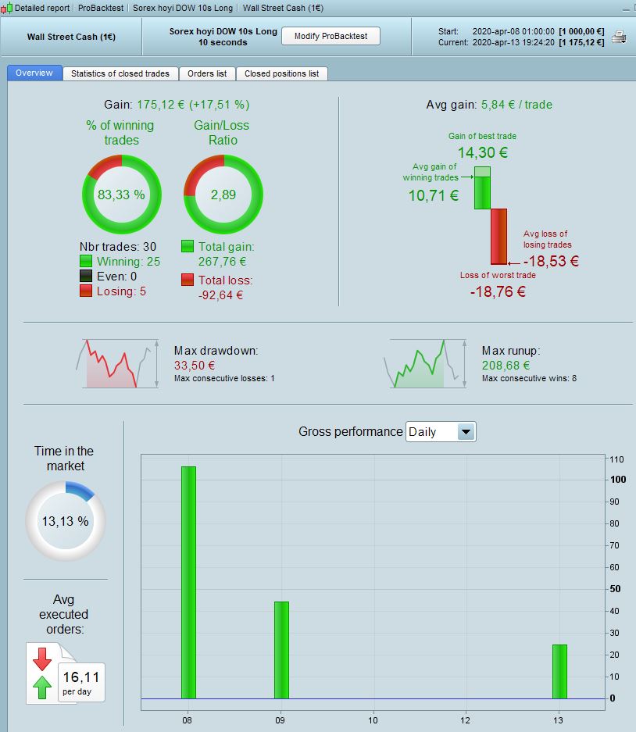This screenshot has height=732, width=636.
Task: Open the Gross performance Daily dropdown
Action: point(441,432)
